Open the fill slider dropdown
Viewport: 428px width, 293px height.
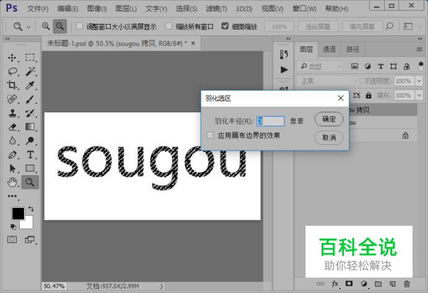[x=419, y=96]
